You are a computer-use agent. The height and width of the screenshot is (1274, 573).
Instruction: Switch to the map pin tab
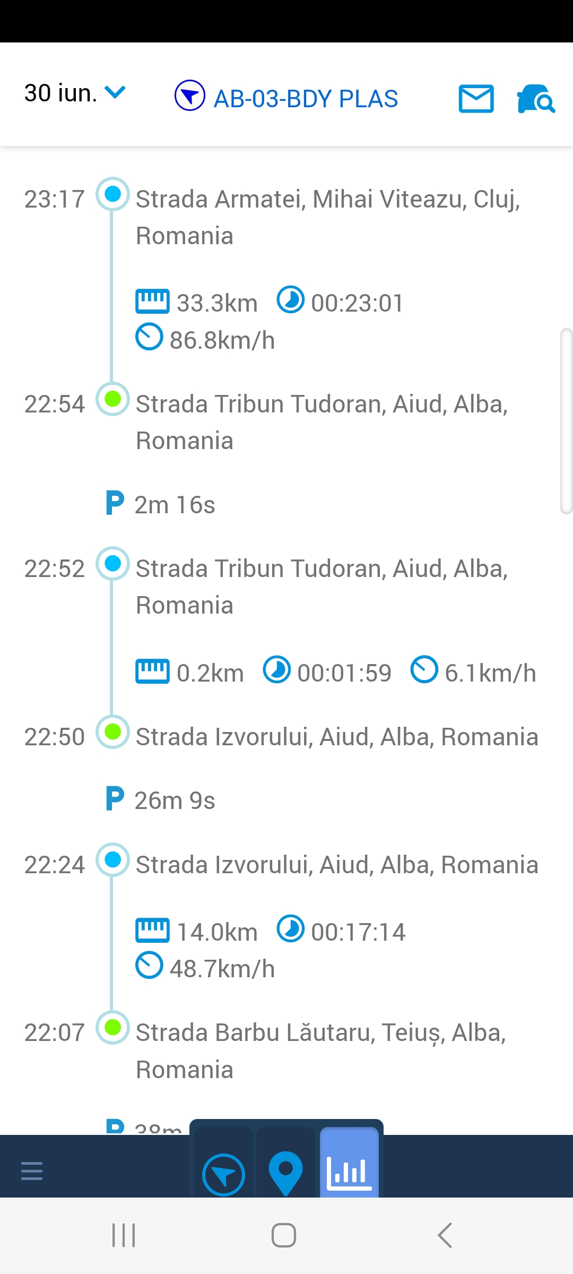pos(285,1173)
